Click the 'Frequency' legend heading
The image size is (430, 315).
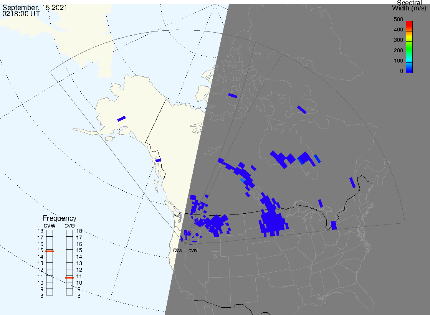click(x=60, y=218)
